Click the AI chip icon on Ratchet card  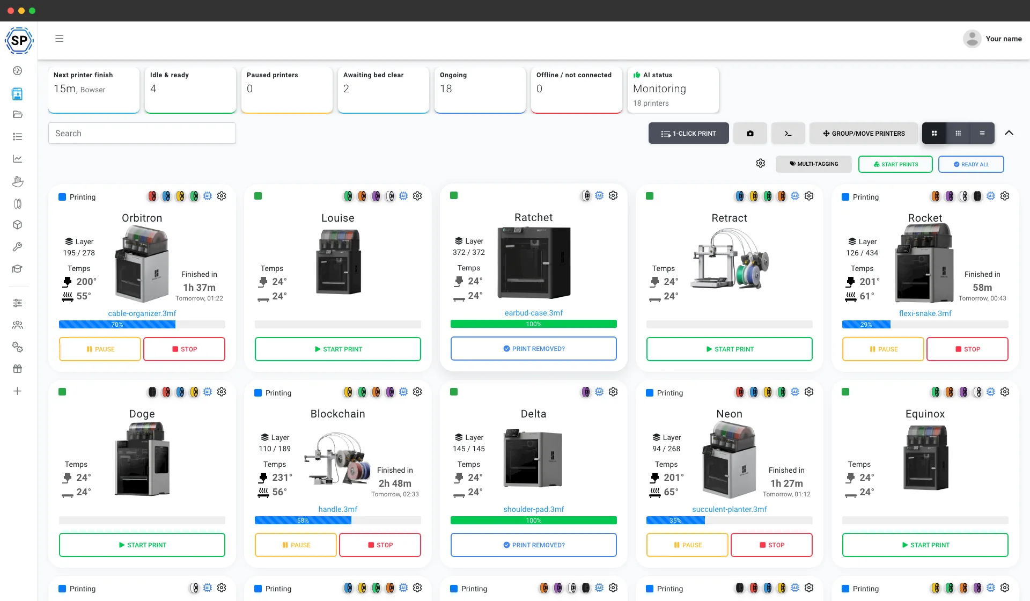(x=599, y=195)
